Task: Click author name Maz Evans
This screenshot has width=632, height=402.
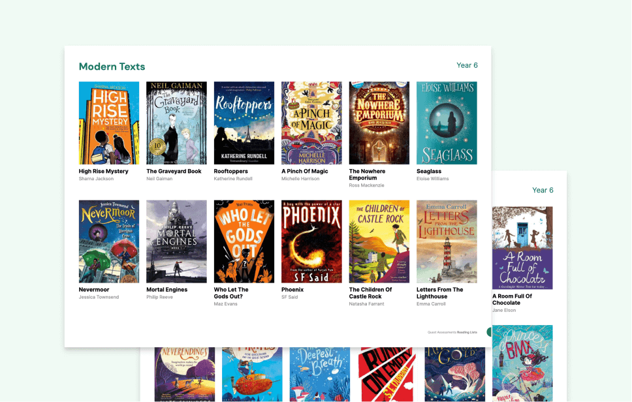Action: coord(226,303)
